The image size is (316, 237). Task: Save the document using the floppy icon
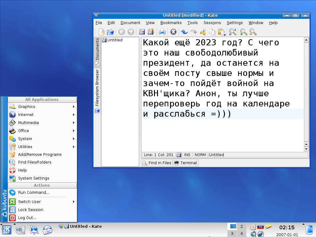142,32
